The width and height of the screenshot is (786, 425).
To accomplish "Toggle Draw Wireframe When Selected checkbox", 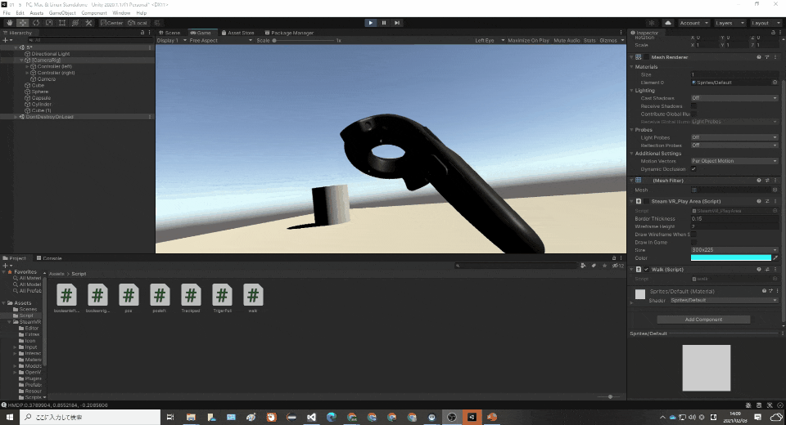I will click(693, 235).
